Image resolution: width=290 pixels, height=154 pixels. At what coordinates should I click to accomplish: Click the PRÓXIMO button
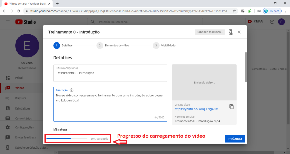tap(235, 139)
